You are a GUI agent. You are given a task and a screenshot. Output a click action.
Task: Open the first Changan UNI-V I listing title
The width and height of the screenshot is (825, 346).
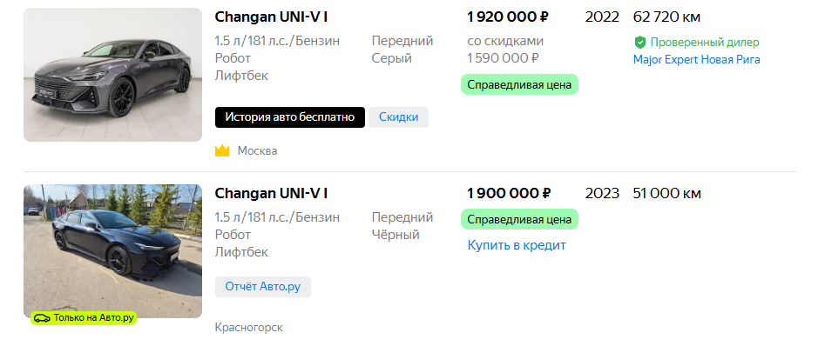click(x=271, y=17)
